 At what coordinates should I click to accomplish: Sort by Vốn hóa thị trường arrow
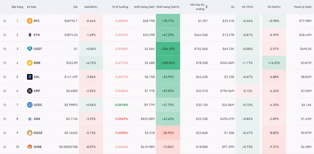point(207,7)
